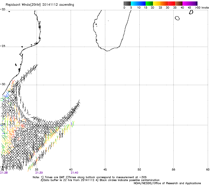This screenshot has width=210, height=185.
Task: Click the latitude label '-20'
Action: pyautogui.click(x=3, y=9)
